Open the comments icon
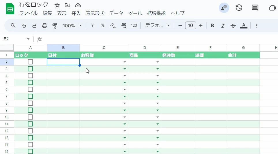The image size is (278, 154). tap(255, 8)
